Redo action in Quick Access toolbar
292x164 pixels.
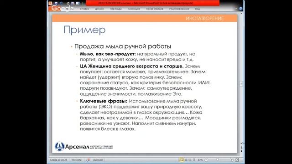click(x=68, y=3)
